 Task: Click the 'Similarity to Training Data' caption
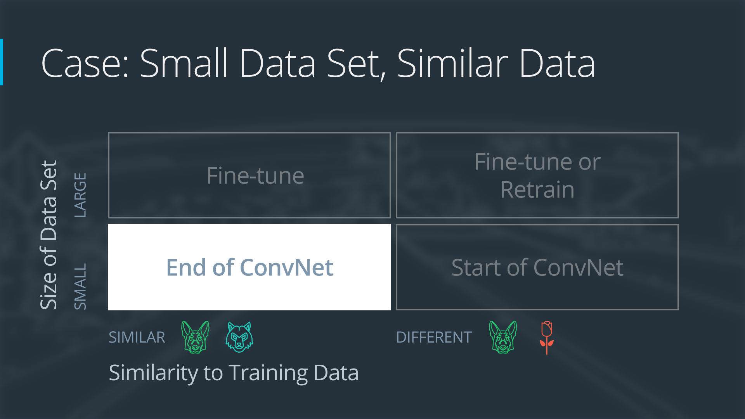coord(234,373)
